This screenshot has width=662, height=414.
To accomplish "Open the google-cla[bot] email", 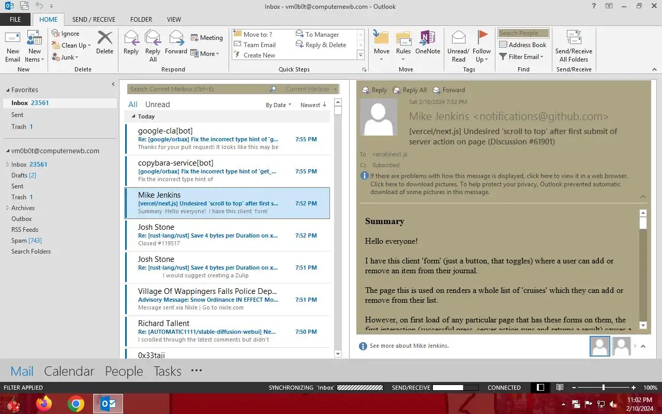I will tap(228, 139).
